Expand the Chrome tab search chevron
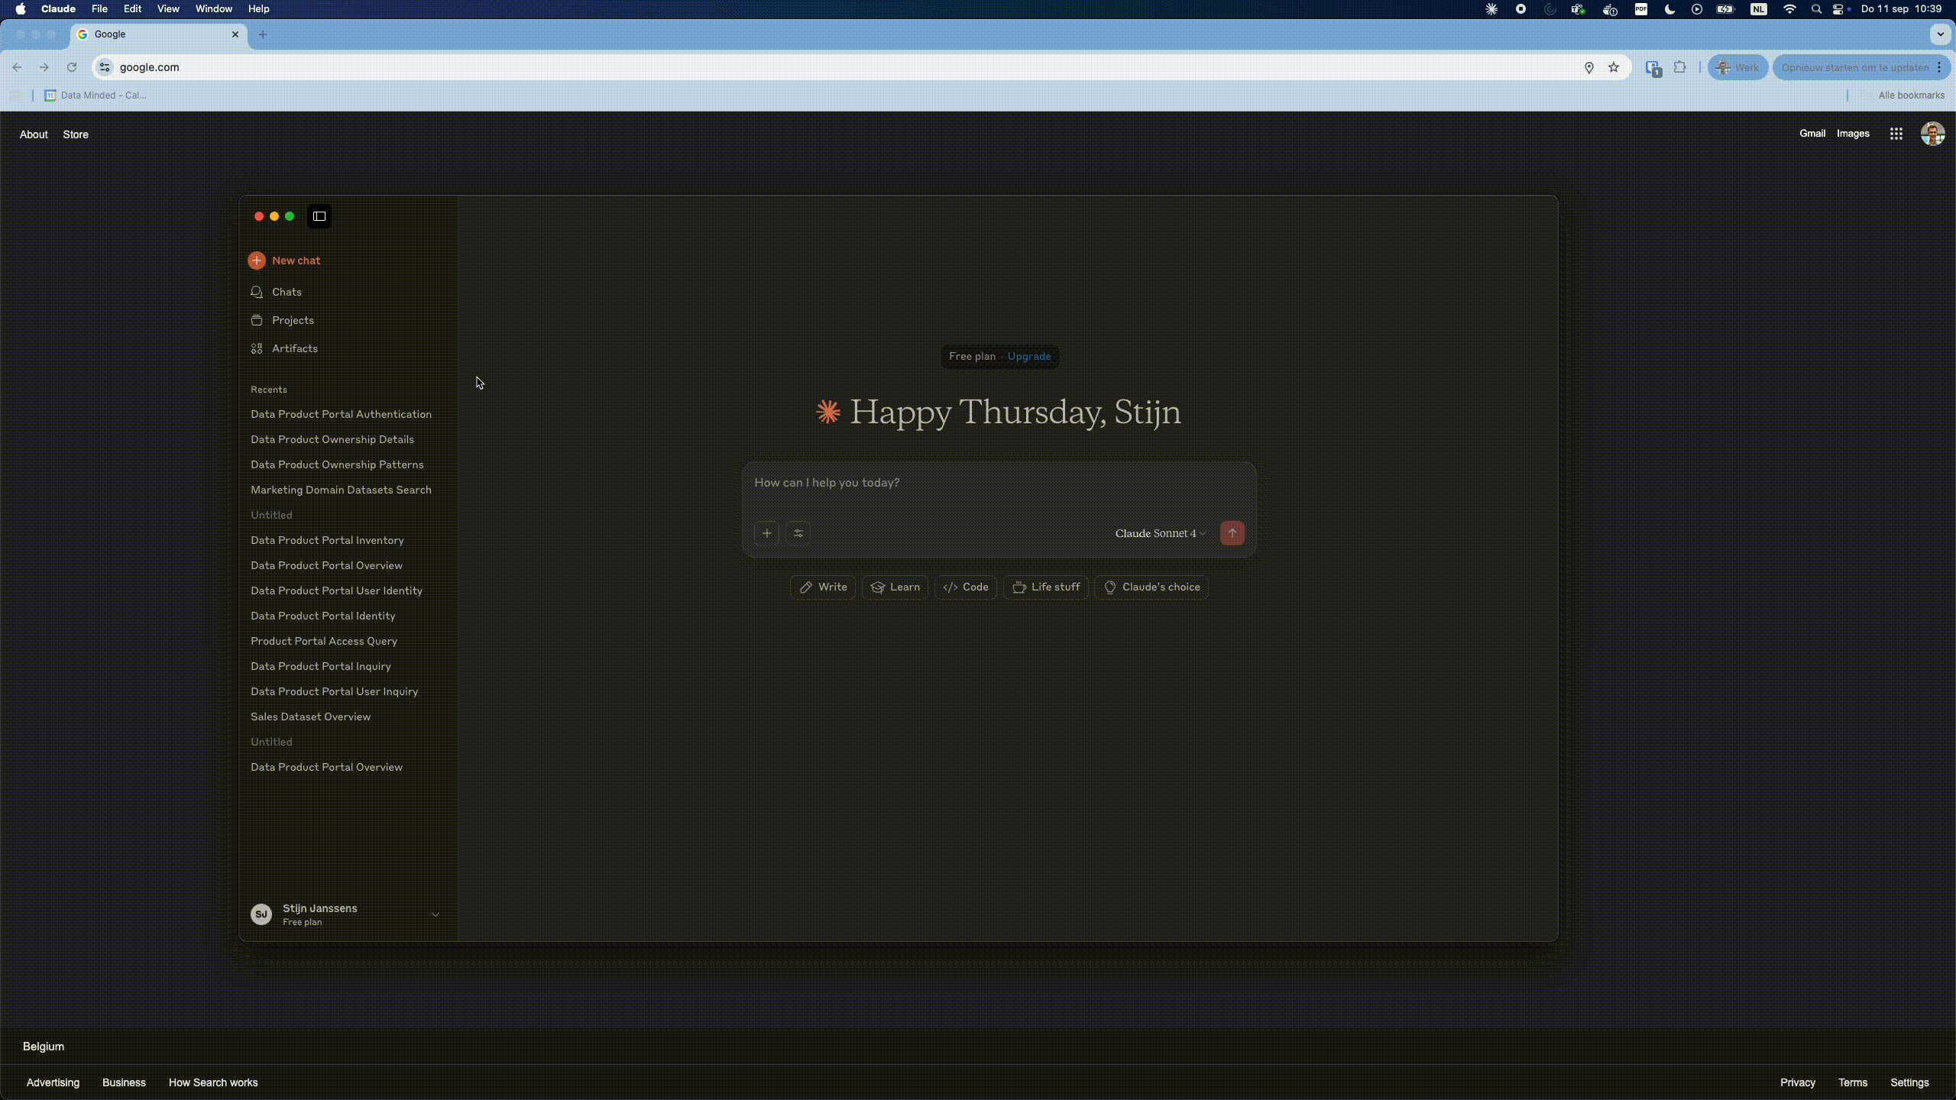 point(1940,34)
